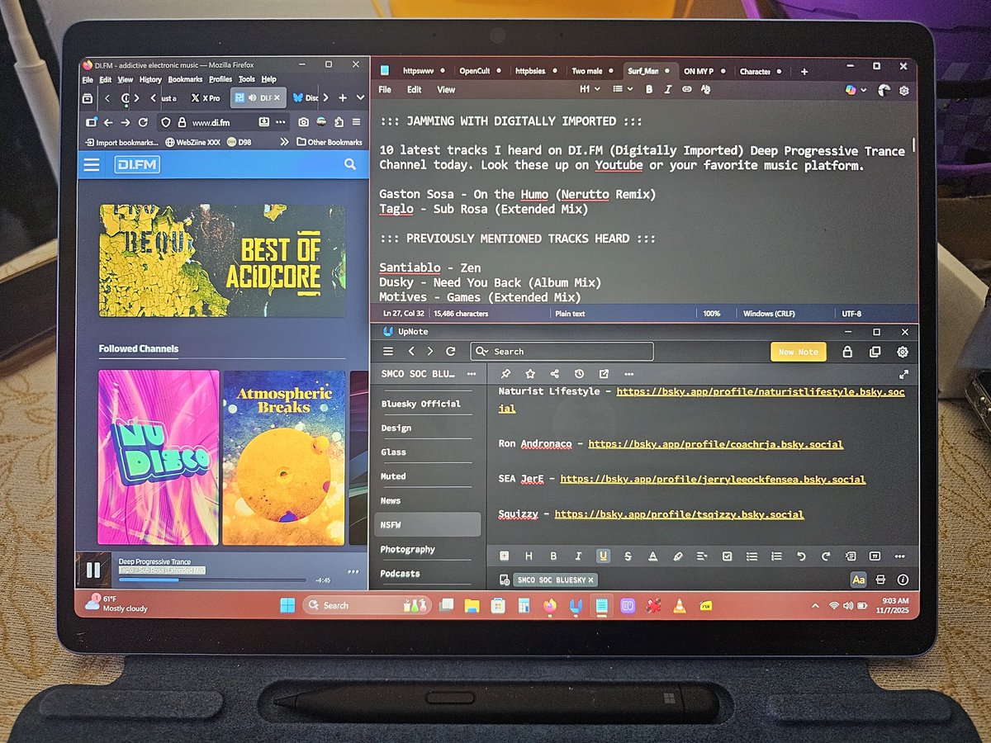Go forward in the Firefox toolbar
This screenshot has width=991, height=743.
pyautogui.click(x=126, y=122)
